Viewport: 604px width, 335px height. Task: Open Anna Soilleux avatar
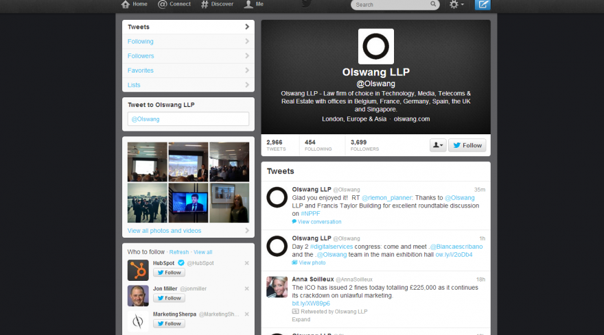click(277, 286)
